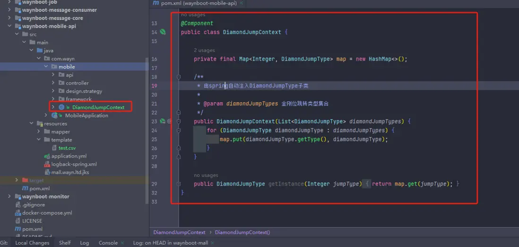Click the Spring gutter icon beside the constructor on line 23
519x247 pixels.
pos(163,121)
